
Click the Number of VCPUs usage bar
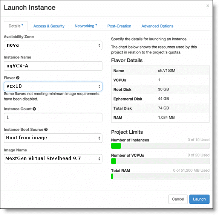pos(160,161)
